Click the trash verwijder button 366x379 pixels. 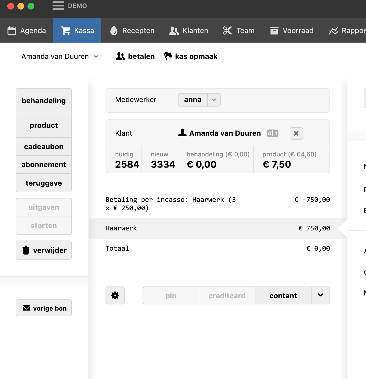click(x=44, y=250)
